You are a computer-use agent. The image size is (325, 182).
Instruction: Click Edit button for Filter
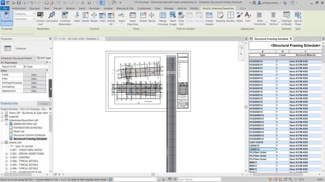pyautogui.click(x=35, y=79)
